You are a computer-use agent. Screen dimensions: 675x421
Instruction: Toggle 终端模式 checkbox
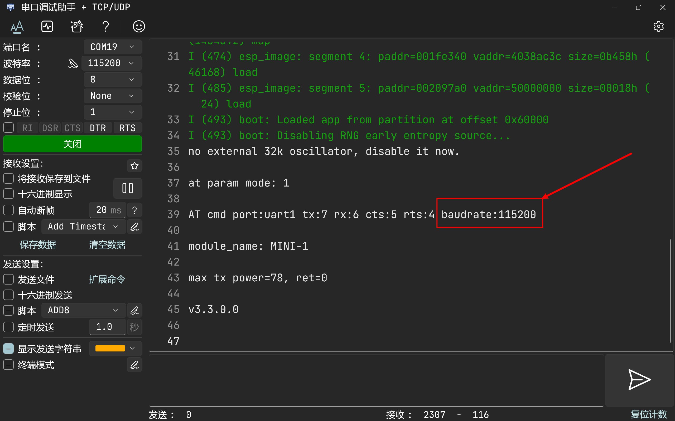point(8,365)
